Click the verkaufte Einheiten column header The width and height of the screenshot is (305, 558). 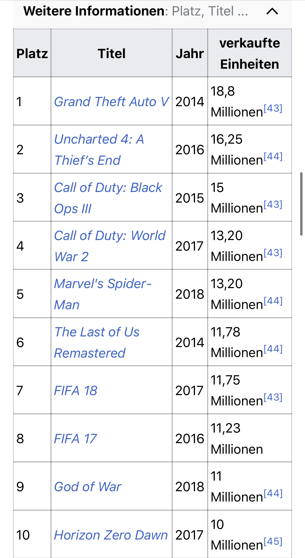click(x=250, y=53)
